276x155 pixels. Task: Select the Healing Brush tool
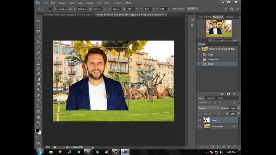click(x=38, y=53)
